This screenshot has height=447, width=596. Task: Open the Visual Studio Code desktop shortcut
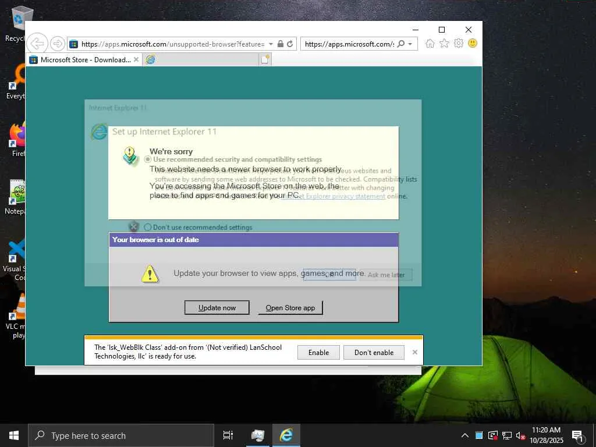coord(15,259)
